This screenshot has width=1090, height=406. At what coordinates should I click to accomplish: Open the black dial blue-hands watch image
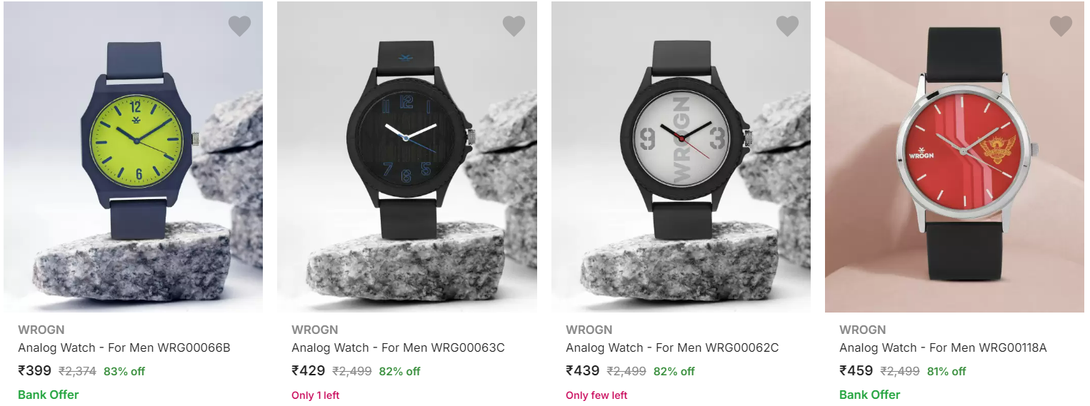coord(407,157)
